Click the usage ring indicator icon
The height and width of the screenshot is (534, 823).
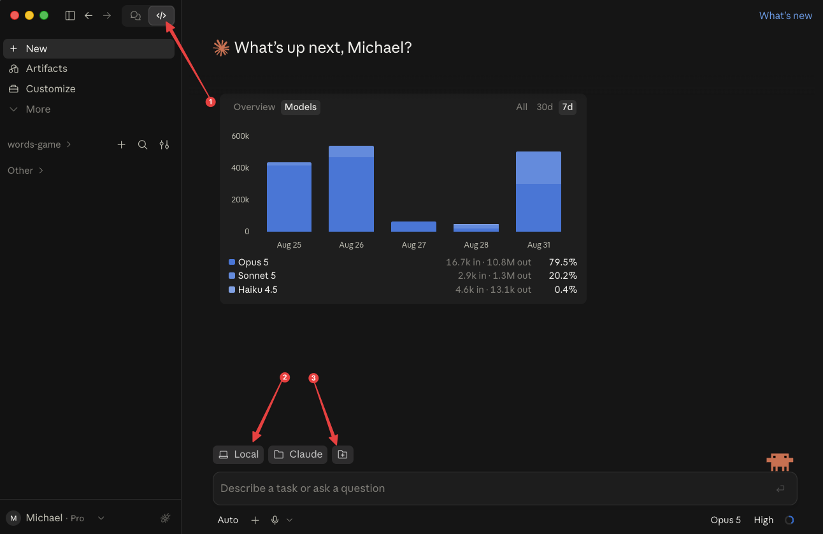tap(789, 520)
